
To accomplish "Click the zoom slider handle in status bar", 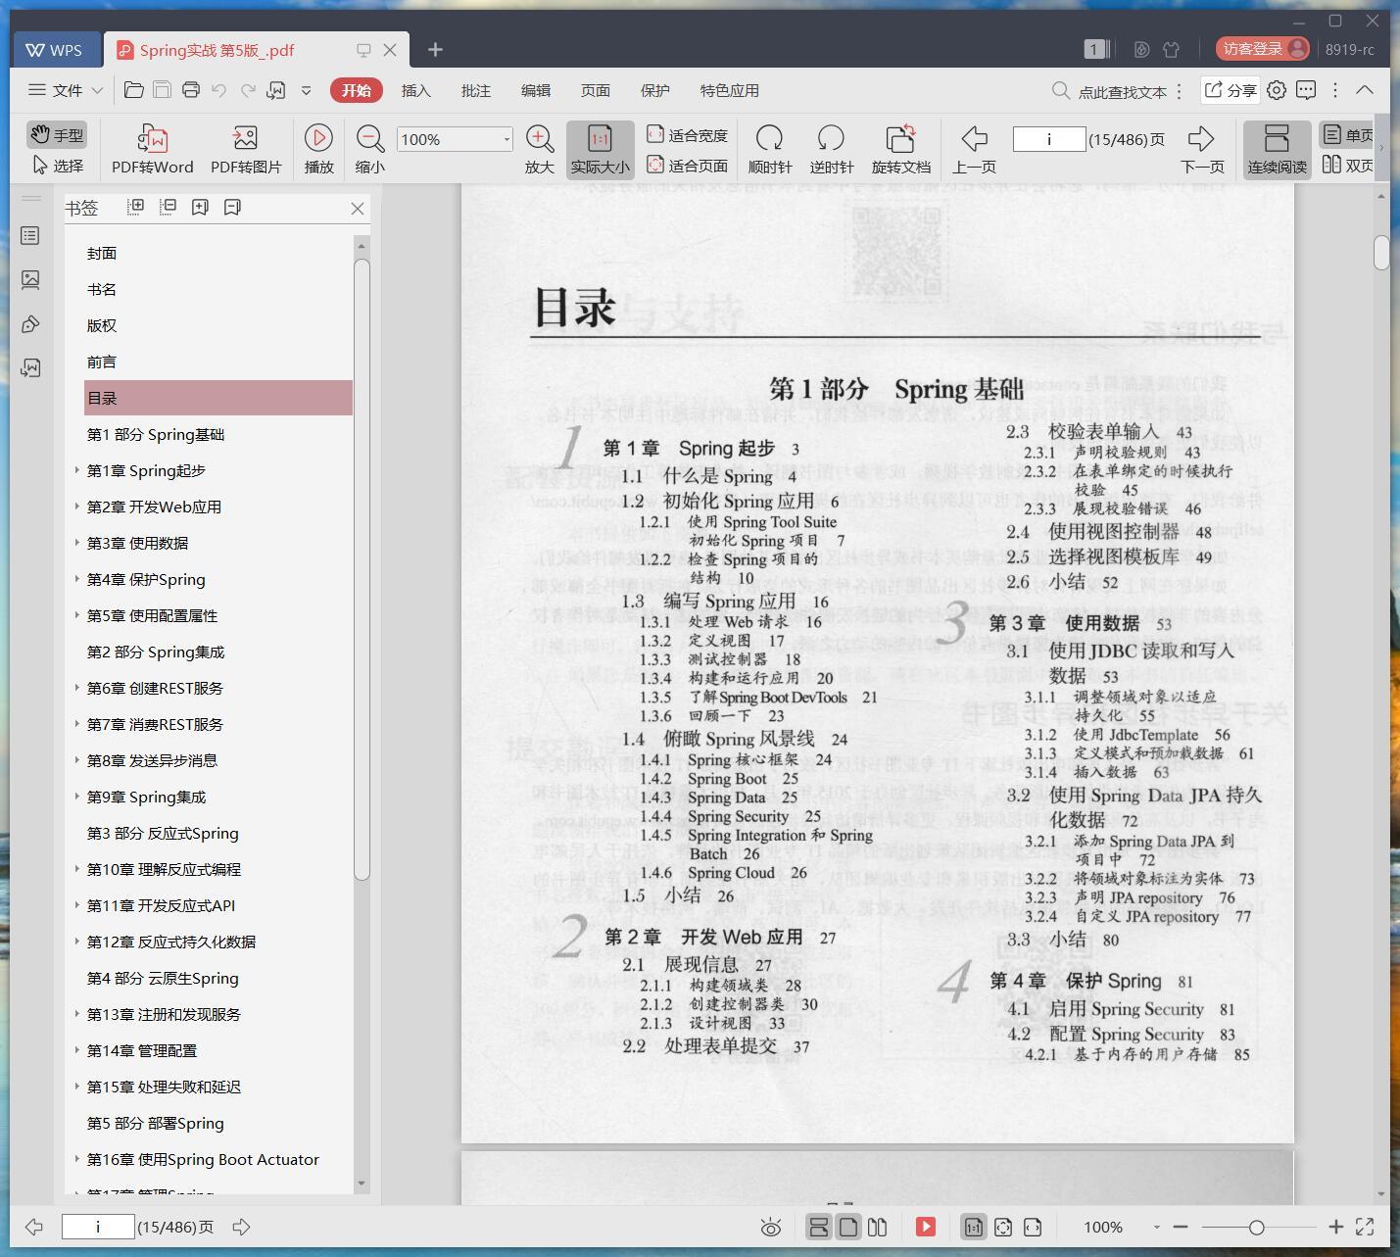I will pyautogui.click(x=1256, y=1227).
